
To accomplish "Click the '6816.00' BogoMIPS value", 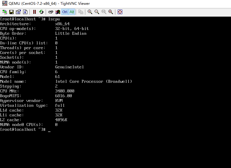I will (63, 96).
